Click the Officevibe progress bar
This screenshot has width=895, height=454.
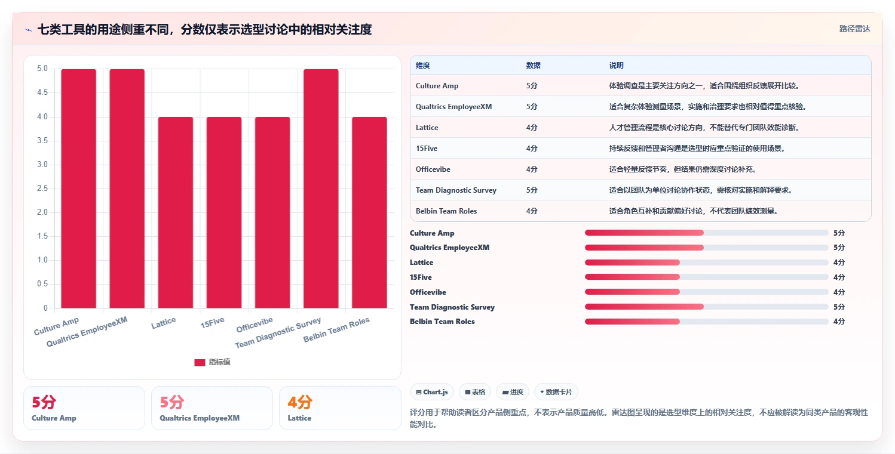click(x=707, y=292)
